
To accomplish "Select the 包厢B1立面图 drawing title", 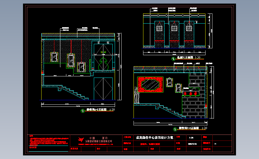I will [185, 57].
